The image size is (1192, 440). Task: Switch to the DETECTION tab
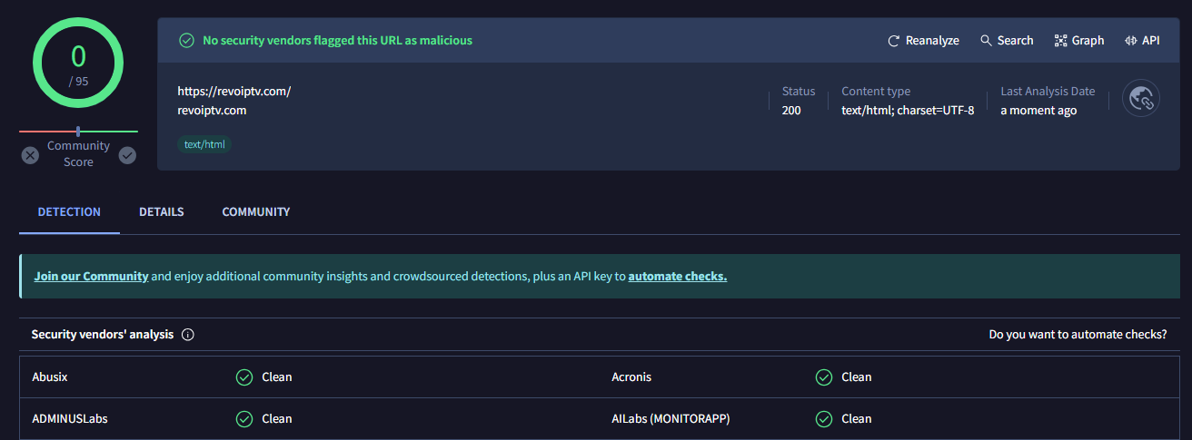(69, 212)
